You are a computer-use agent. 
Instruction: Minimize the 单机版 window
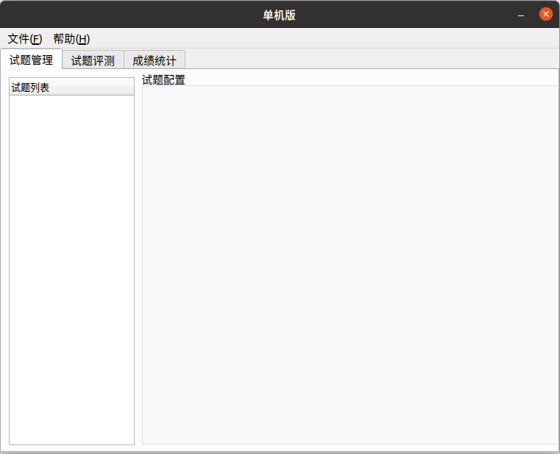pyautogui.click(x=521, y=15)
